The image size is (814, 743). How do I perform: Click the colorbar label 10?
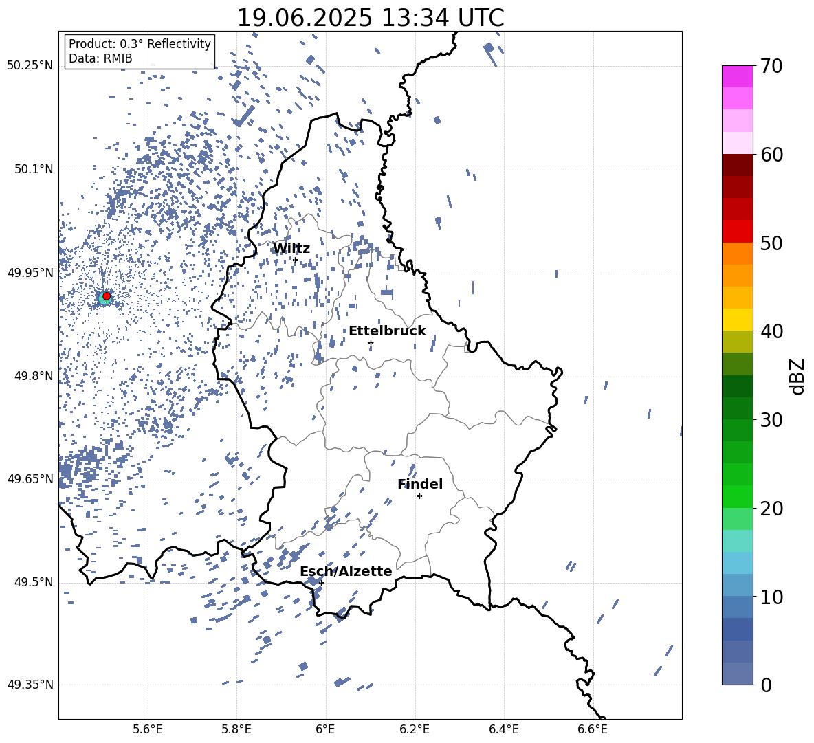tap(772, 597)
